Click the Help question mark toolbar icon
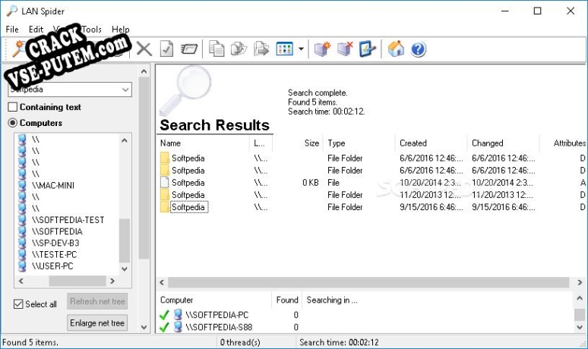The width and height of the screenshot is (588, 349). point(419,49)
